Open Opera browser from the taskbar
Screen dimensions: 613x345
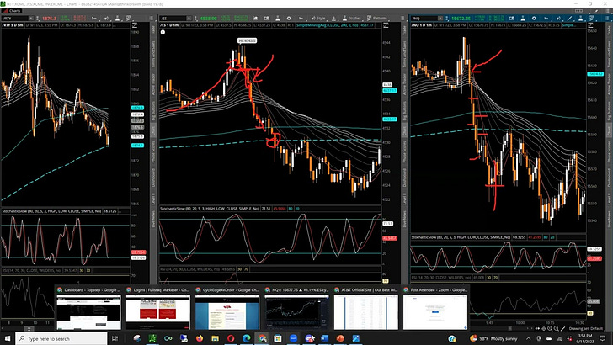pos(231,338)
